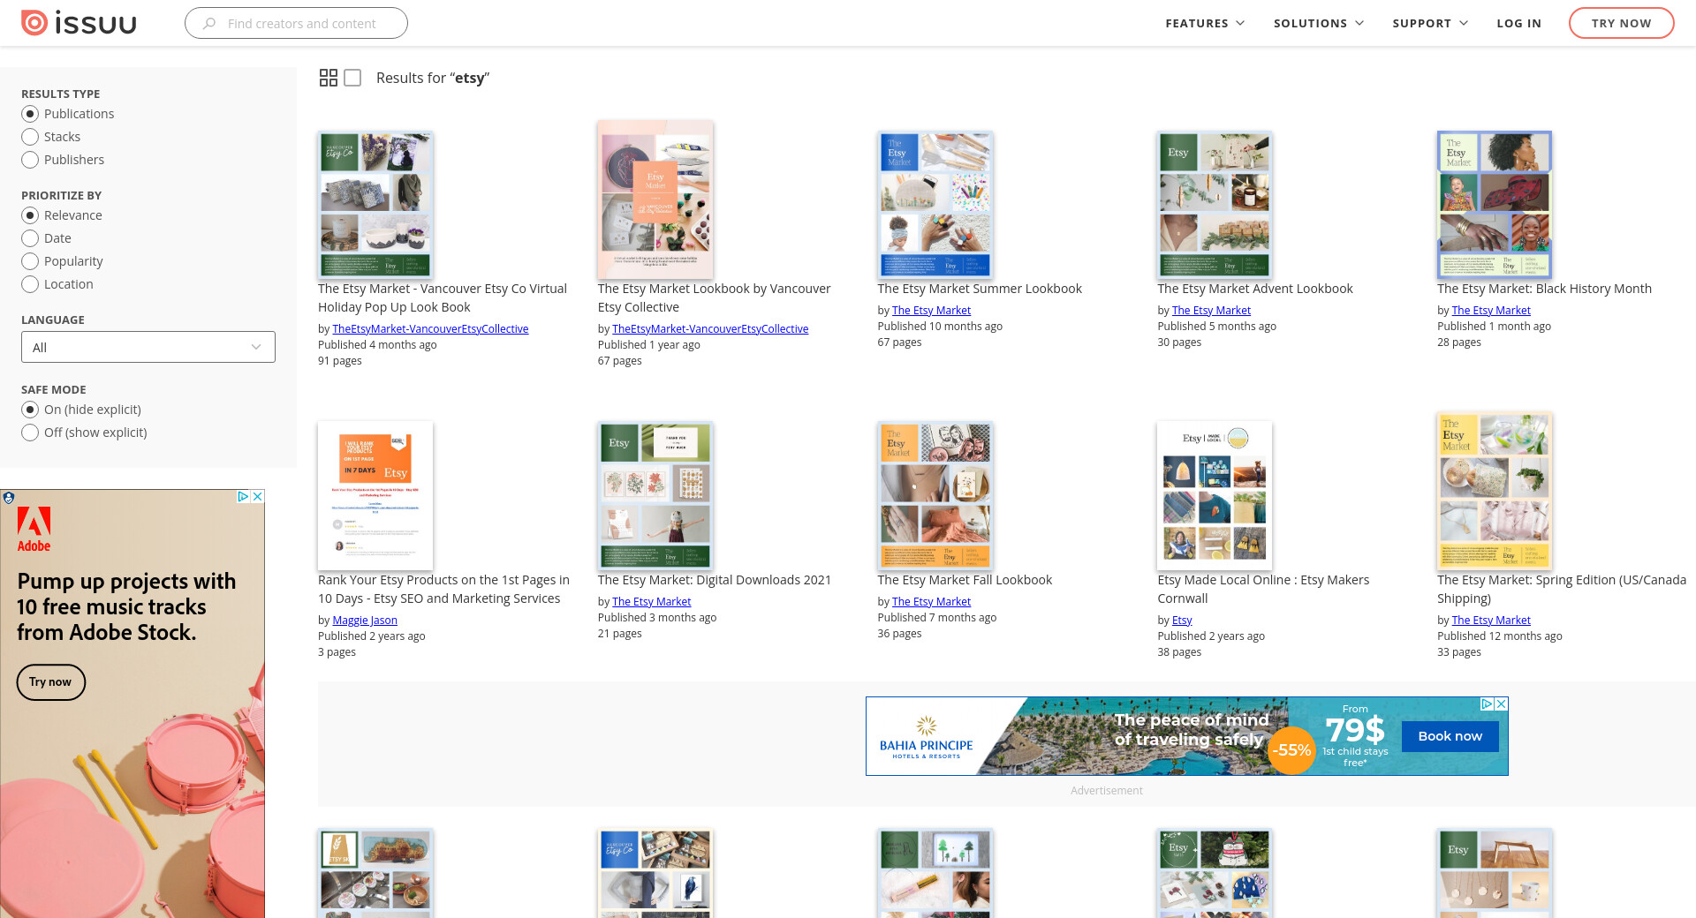This screenshot has height=918, width=1696.
Task: Open Black History Month lookbook thumbnail
Action: pyautogui.click(x=1494, y=205)
